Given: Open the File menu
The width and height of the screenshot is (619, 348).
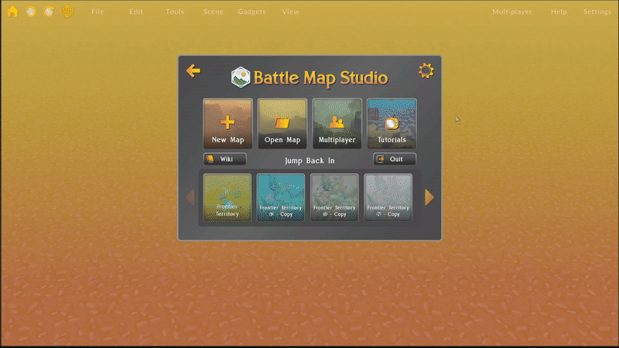Looking at the screenshot, I should coord(97,12).
